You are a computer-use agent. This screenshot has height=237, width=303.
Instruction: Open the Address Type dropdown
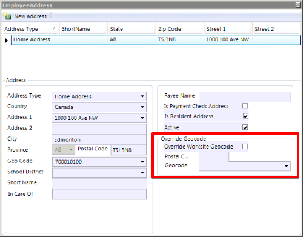coord(142,96)
